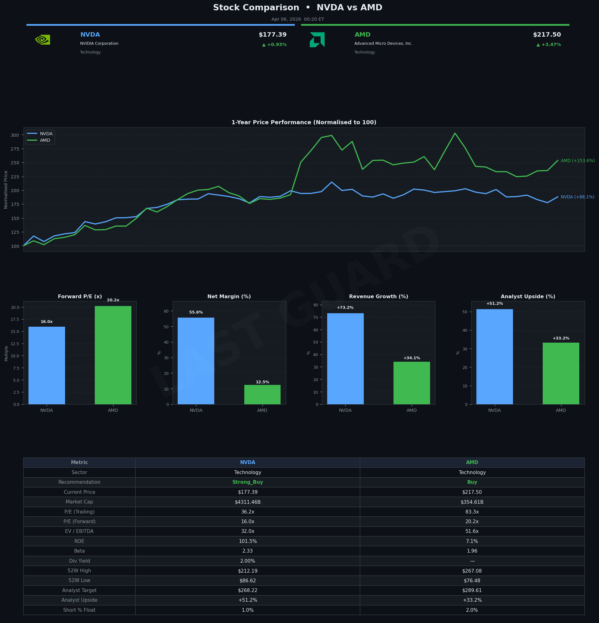Click the AMD column header in the table
Viewport: 599px width, 623px height.
click(472, 462)
